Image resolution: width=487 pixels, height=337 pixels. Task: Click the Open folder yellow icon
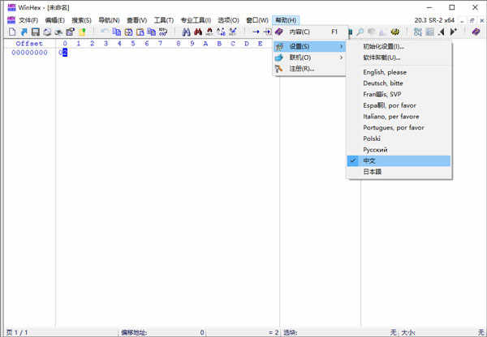[x=82, y=32]
